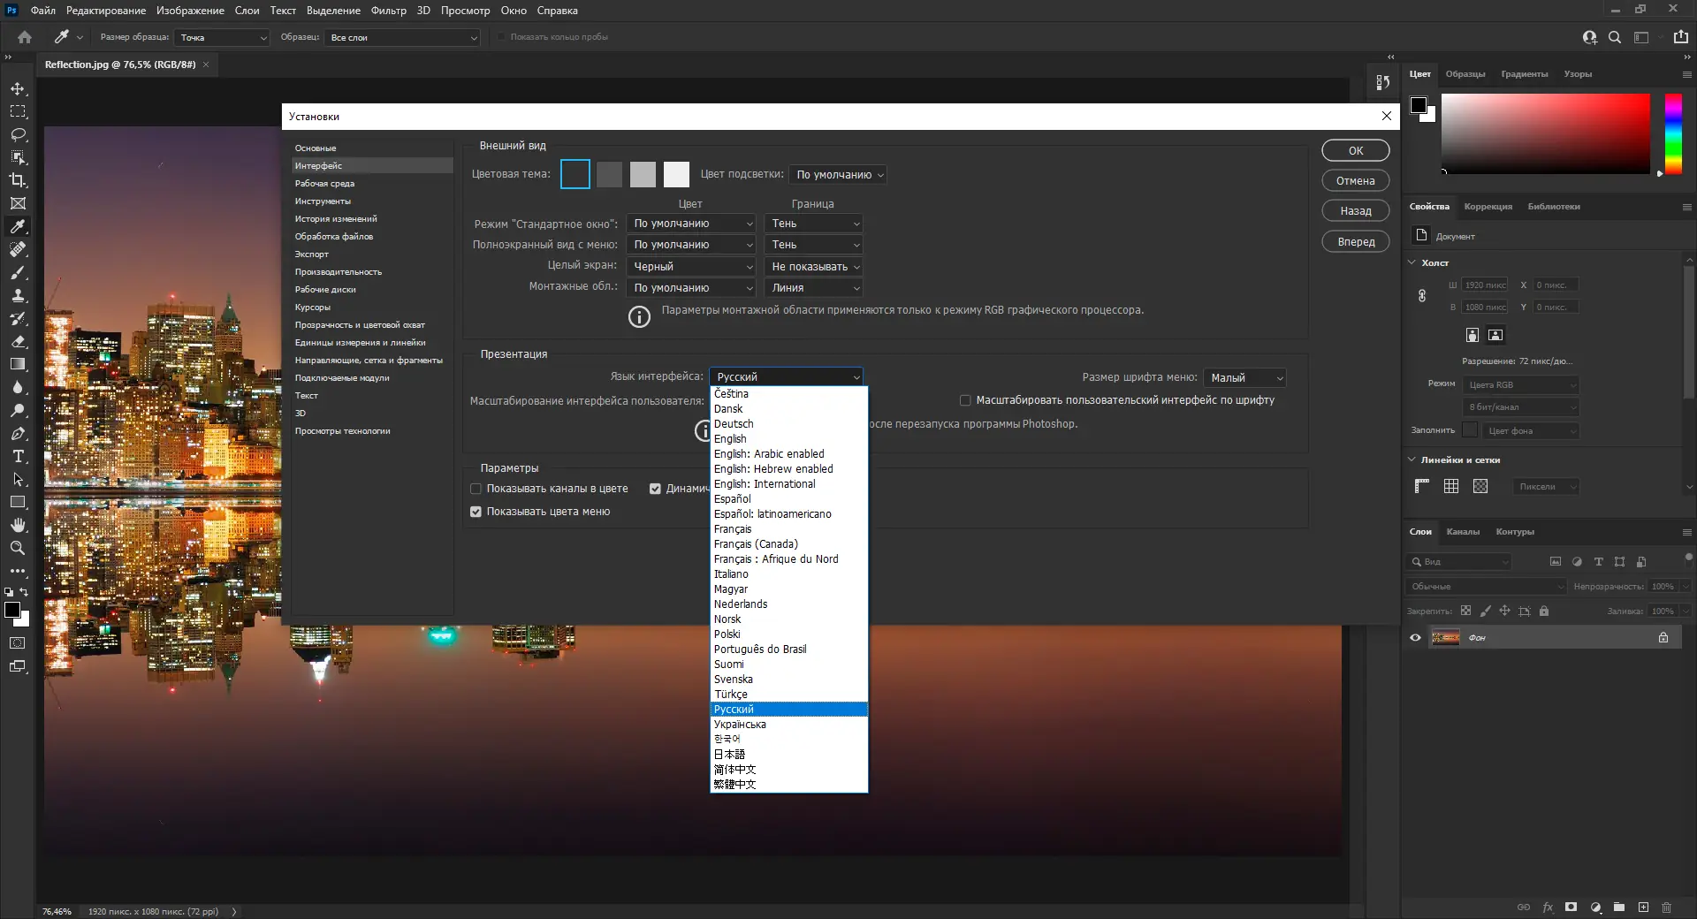Collapse the 'Холст' section in Properties
The width and height of the screenshot is (1697, 919).
(x=1412, y=262)
